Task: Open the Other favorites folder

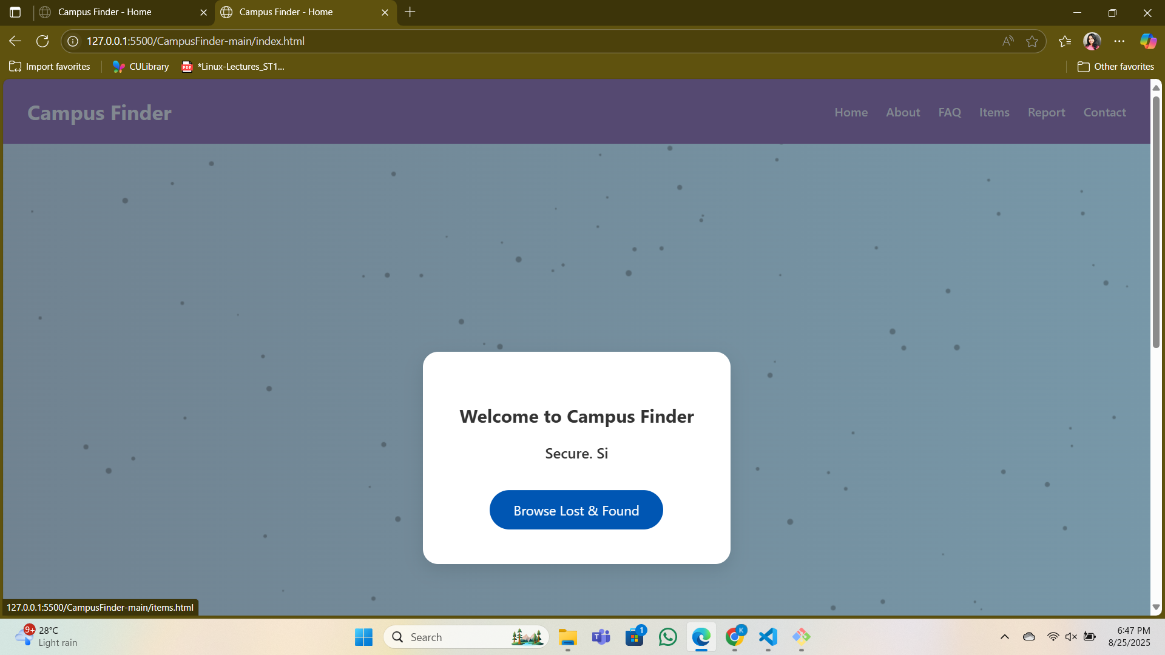Action: pyautogui.click(x=1116, y=67)
